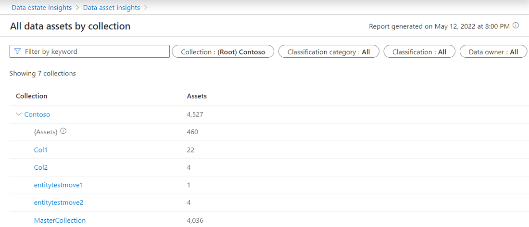The height and width of the screenshot is (227, 529).
Task: Open the Collection (Root) Contoso filter
Action: (x=223, y=52)
